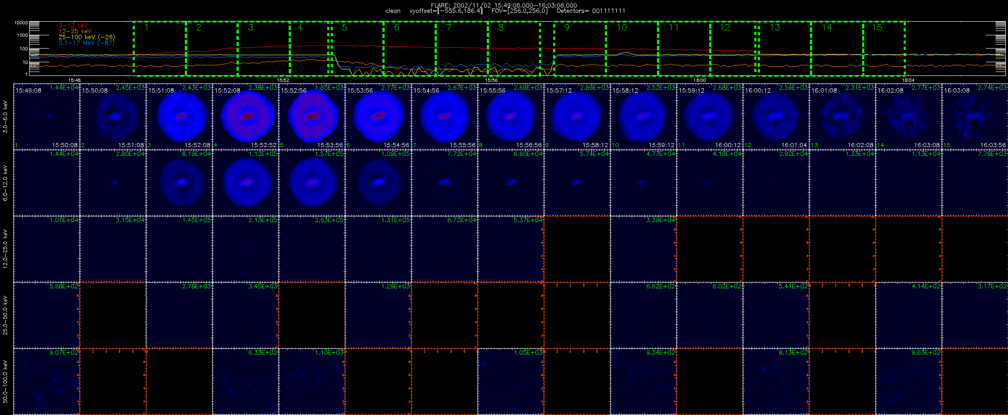
Task: Click the 7.78E+03 peak value
Action: (x=993, y=154)
